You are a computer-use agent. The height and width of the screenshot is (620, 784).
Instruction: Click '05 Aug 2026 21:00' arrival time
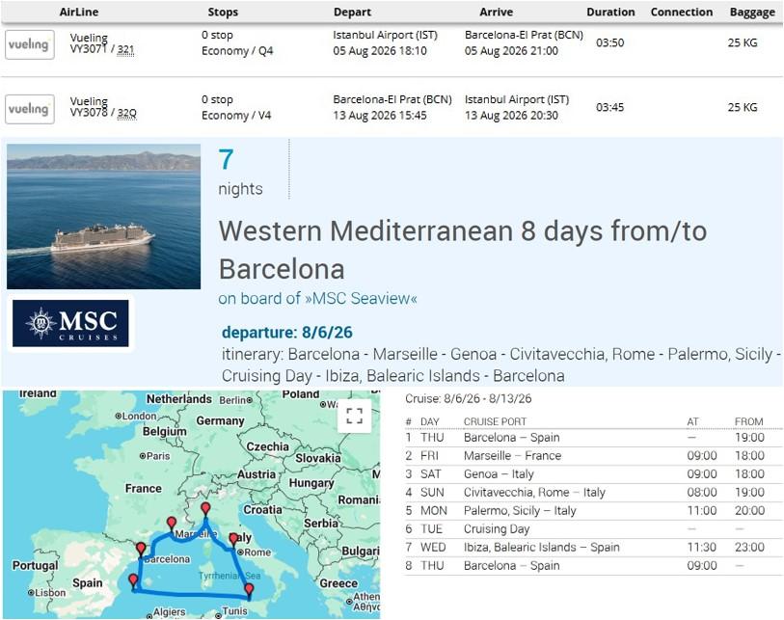coord(511,50)
